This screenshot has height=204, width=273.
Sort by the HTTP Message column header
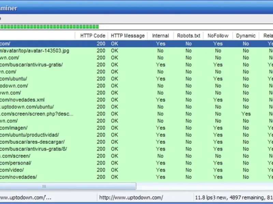point(128,36)
